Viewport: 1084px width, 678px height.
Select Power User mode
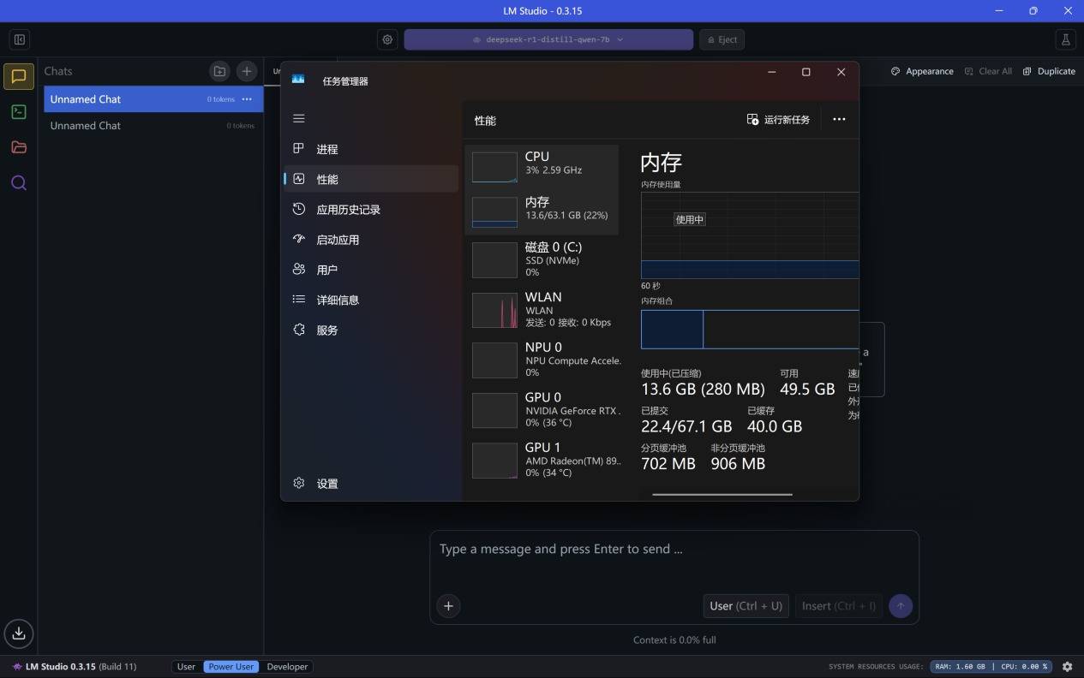click(231, 667)
